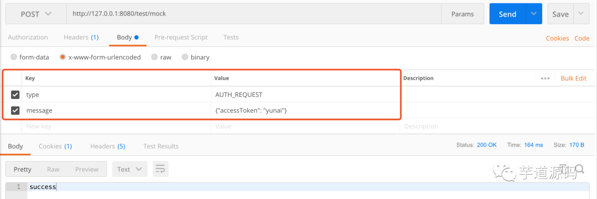Select the form-data radio button
This screenshot has height=199, width=597.
pos(14,57)
